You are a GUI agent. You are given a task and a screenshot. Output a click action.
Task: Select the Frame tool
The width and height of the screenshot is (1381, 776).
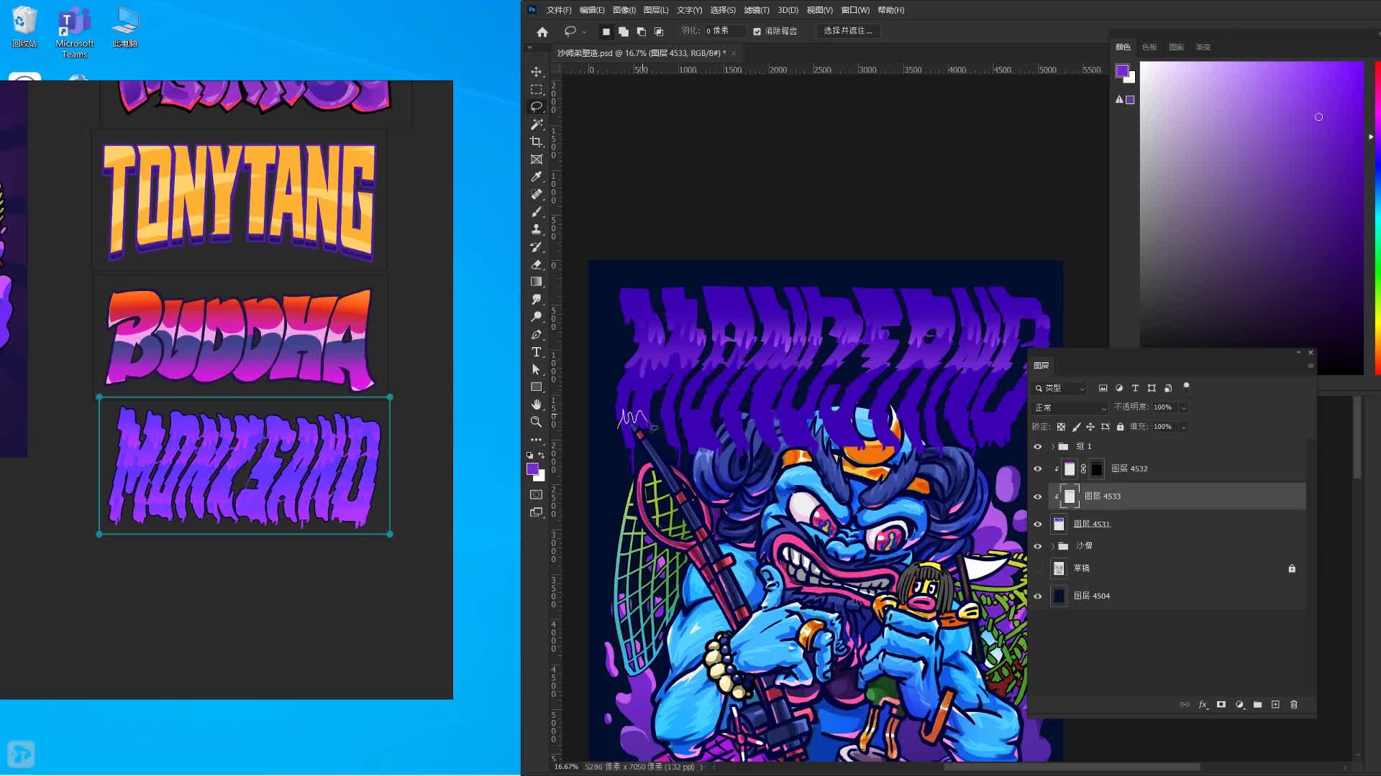pyautogui.click(x=536, y=160)
